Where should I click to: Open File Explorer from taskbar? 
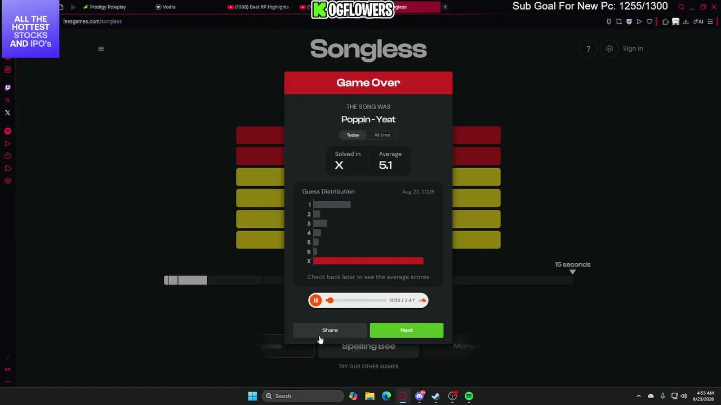pos(370,396)
